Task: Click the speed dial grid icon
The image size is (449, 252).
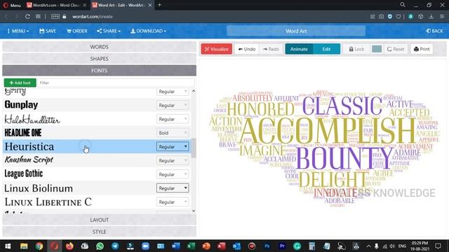Action: tap(38, 17)
